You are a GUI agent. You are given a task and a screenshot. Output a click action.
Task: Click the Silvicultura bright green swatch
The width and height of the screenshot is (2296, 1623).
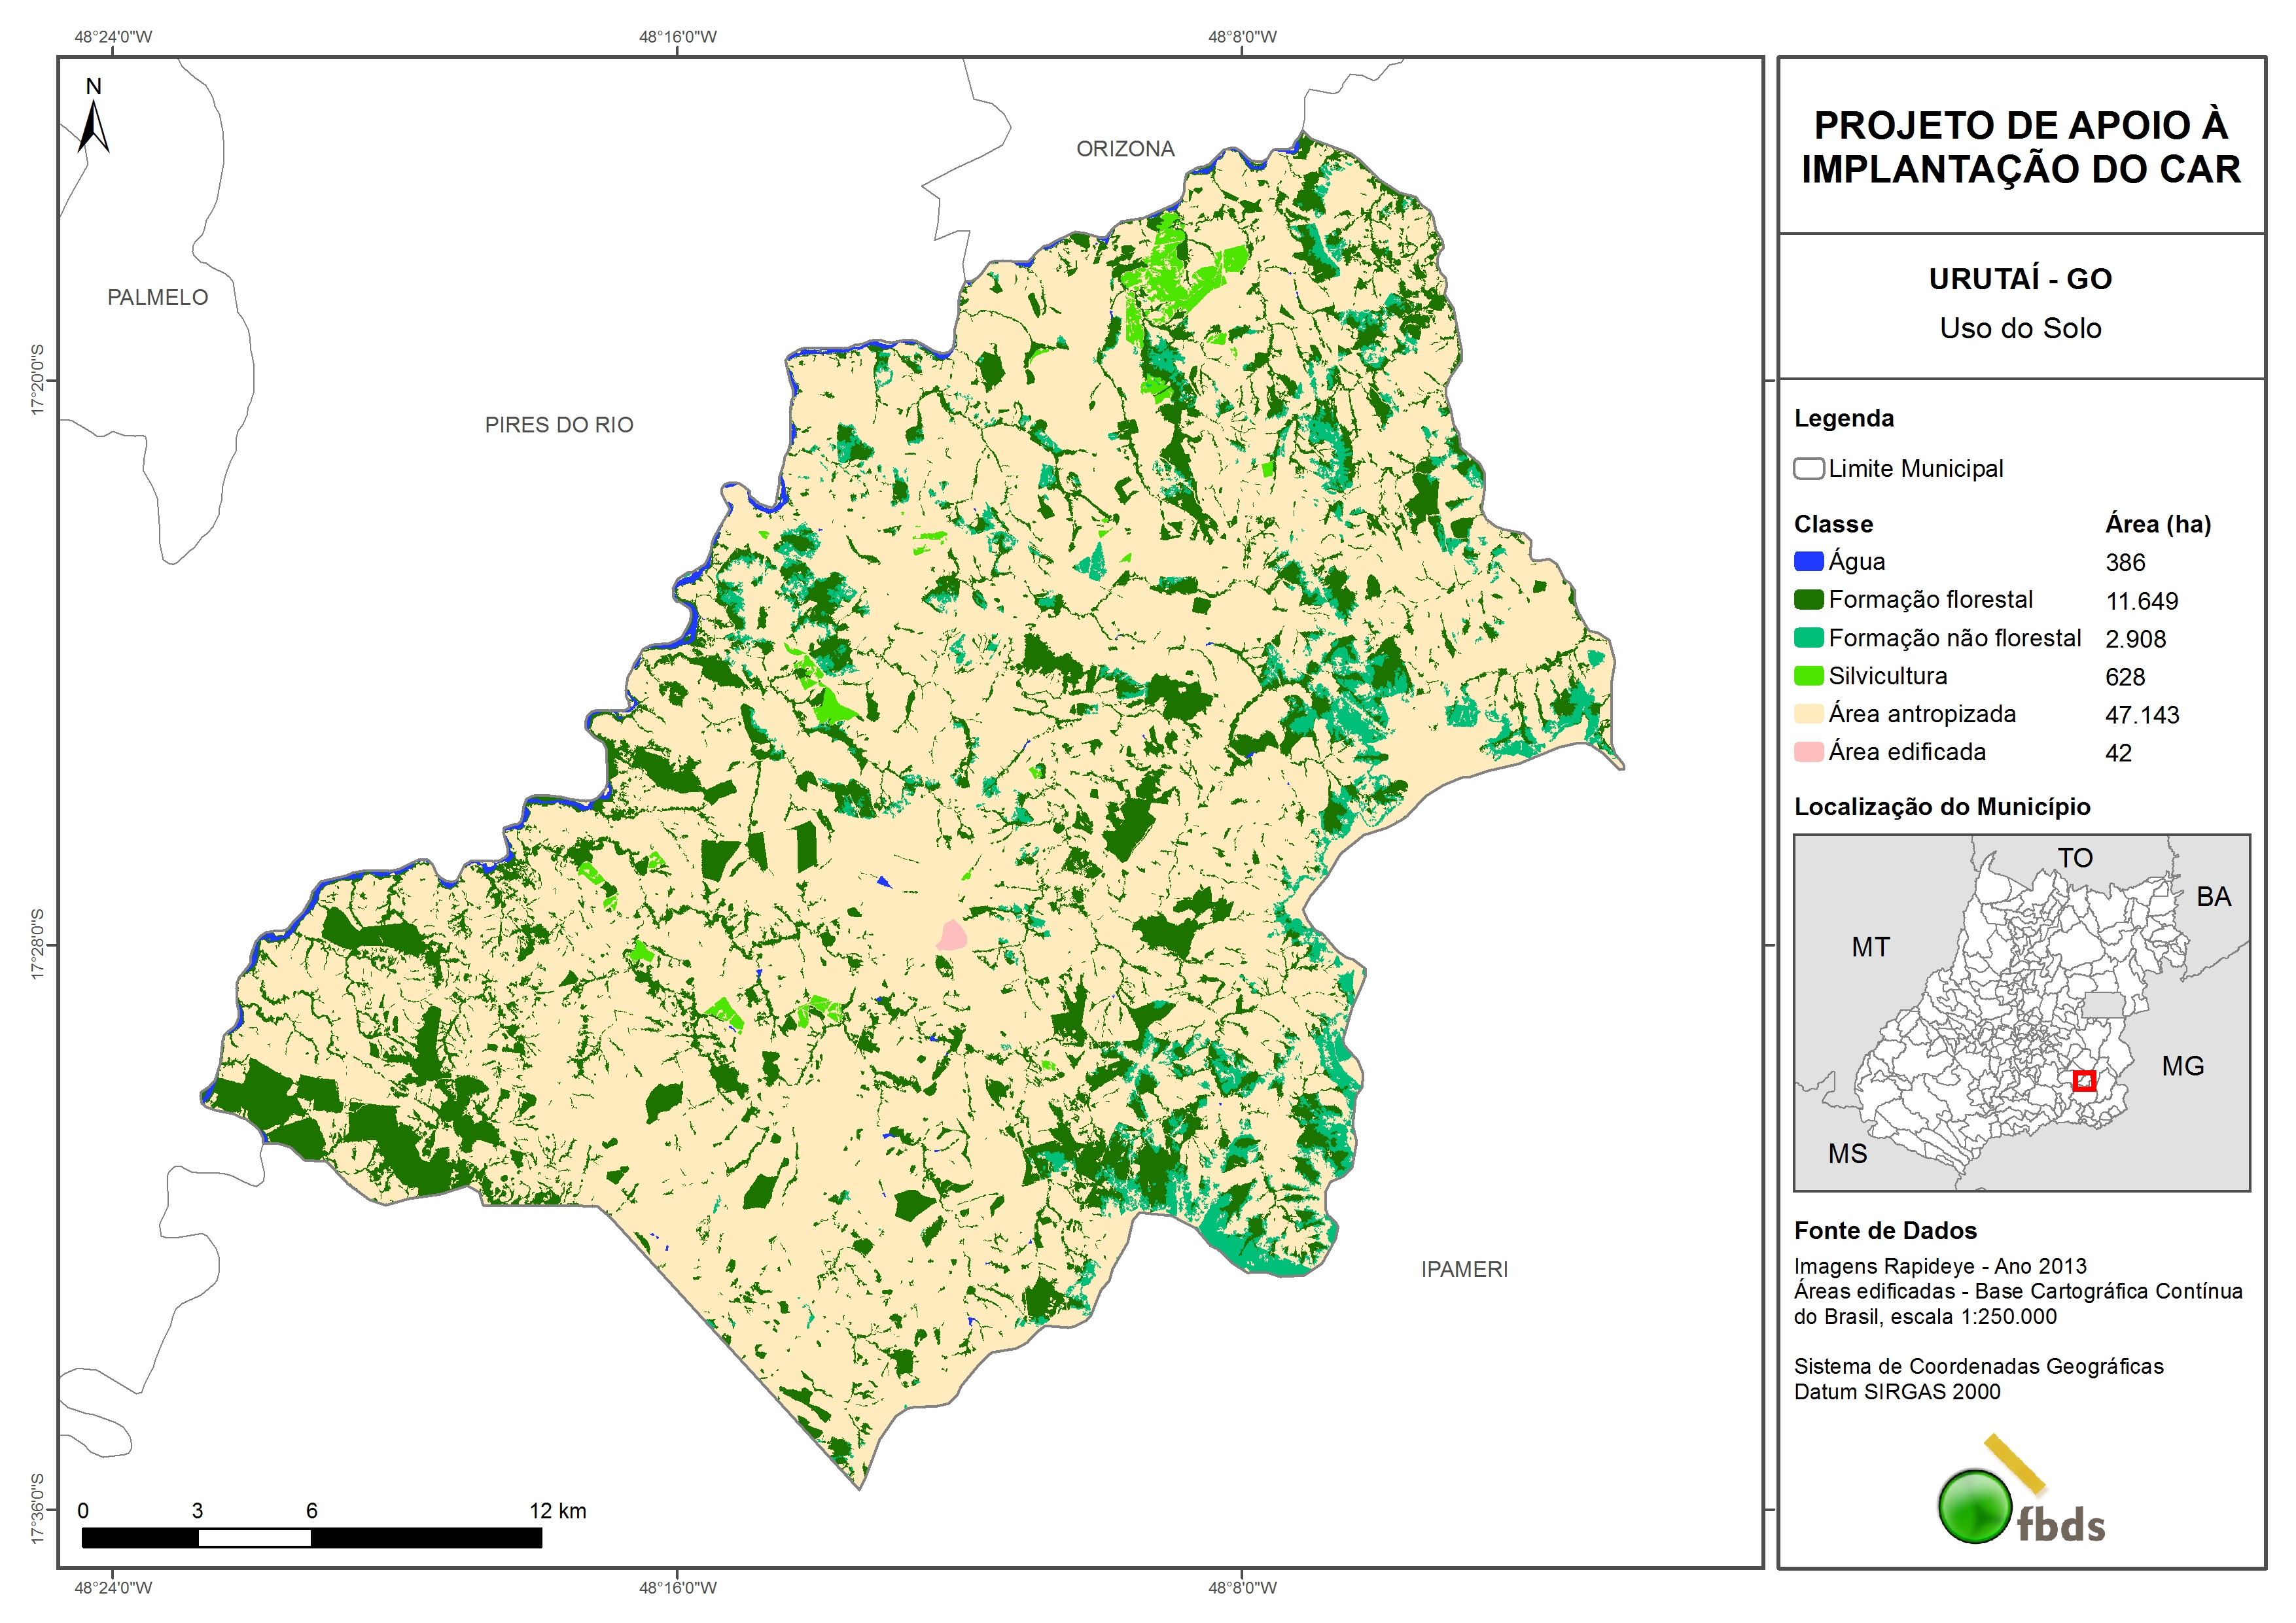coord(1808,676)
